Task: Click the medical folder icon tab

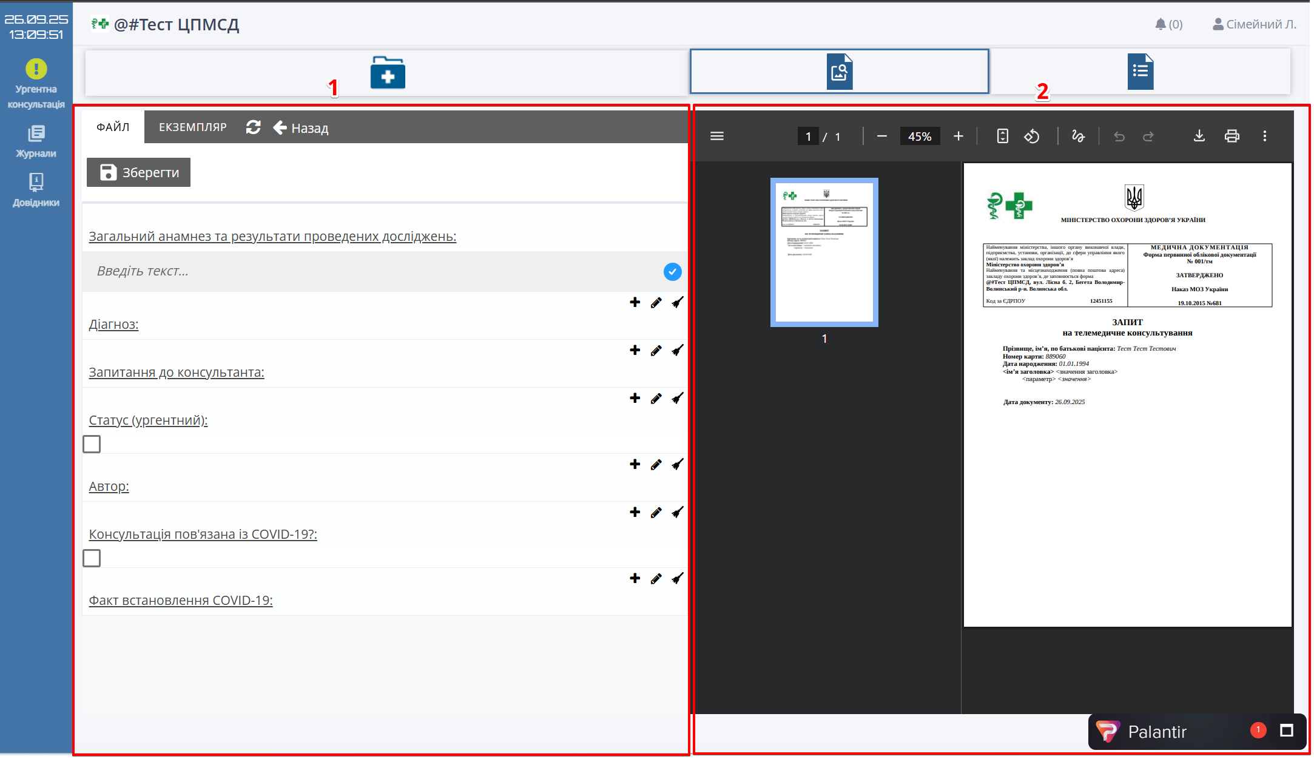Action: pyautogui.click(x=388, y=73)
